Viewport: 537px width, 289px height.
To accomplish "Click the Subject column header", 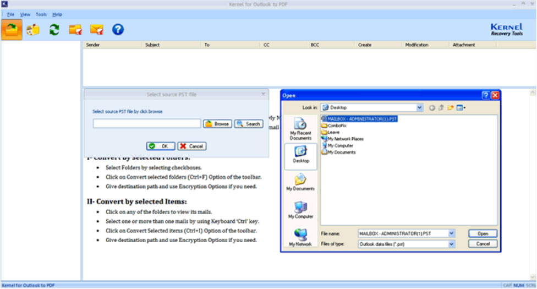I will pyautogui.click(x=171, y=45).
